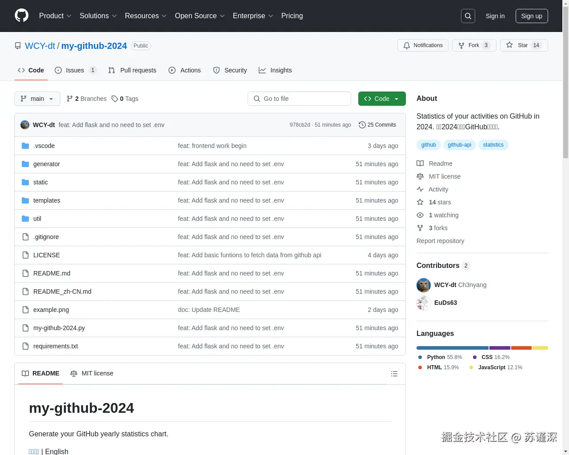
Task: Click the clock icon next to 25 Commits
Action: [362, 125]
